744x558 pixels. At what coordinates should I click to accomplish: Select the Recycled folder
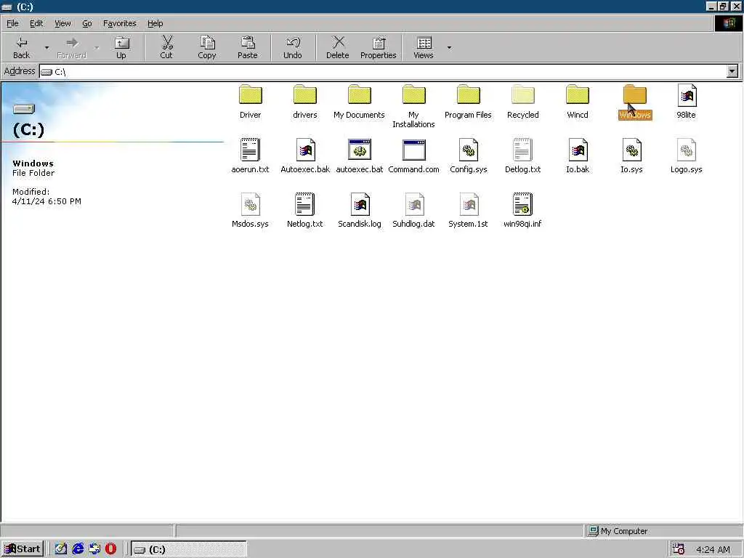click(x=523, y=102)
